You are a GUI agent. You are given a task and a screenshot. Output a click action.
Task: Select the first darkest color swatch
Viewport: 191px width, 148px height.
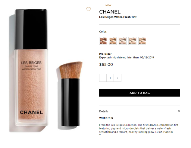103,41
